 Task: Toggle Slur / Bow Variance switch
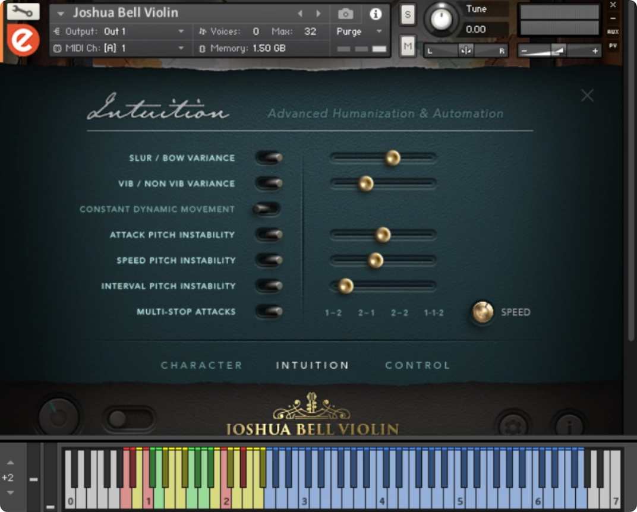269,157
